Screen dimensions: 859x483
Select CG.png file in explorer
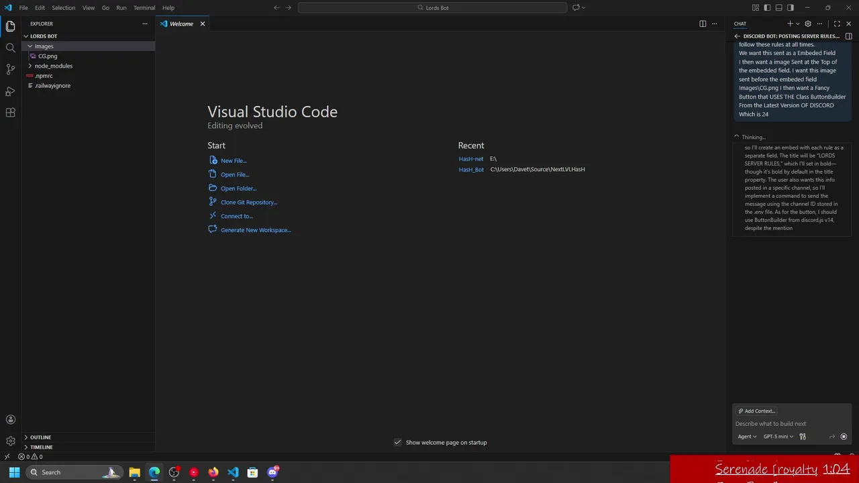click(48, 56)
